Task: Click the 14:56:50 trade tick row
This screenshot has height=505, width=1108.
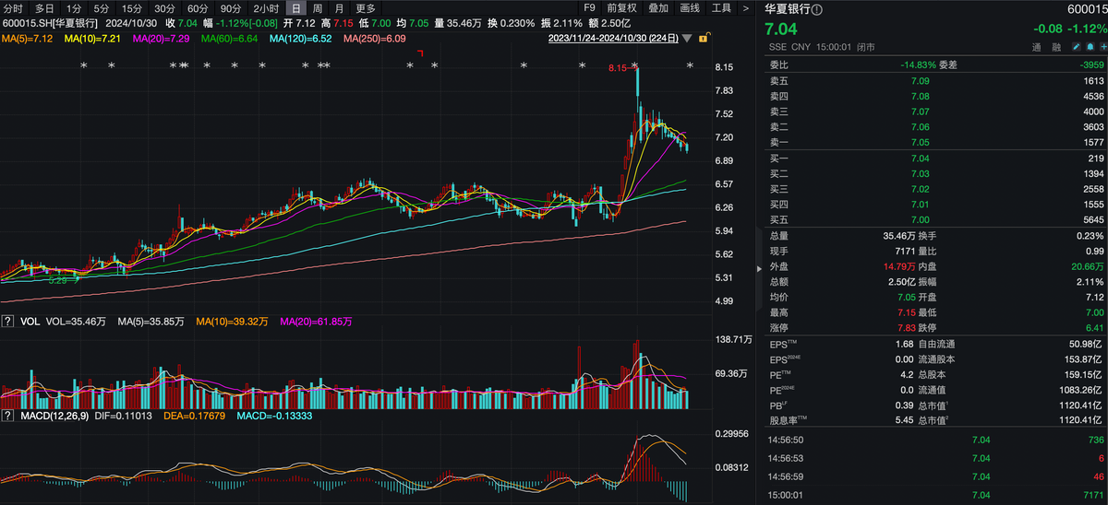Action: point(936,440)
